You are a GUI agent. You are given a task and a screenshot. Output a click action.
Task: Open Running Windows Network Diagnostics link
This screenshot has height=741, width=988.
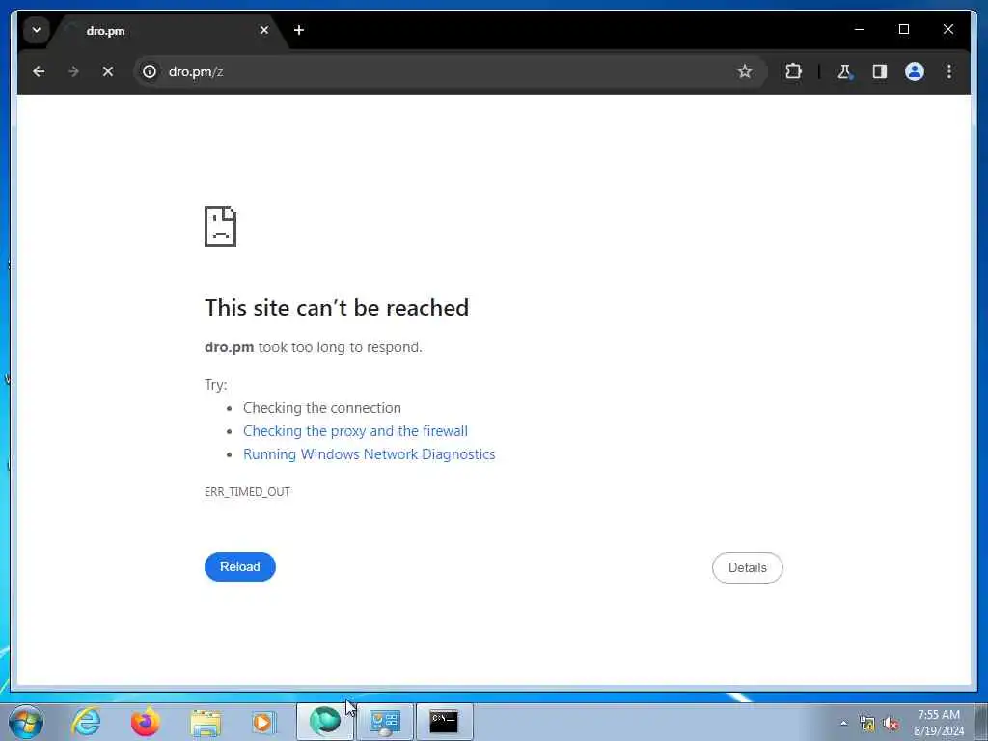tap(370, 454)
